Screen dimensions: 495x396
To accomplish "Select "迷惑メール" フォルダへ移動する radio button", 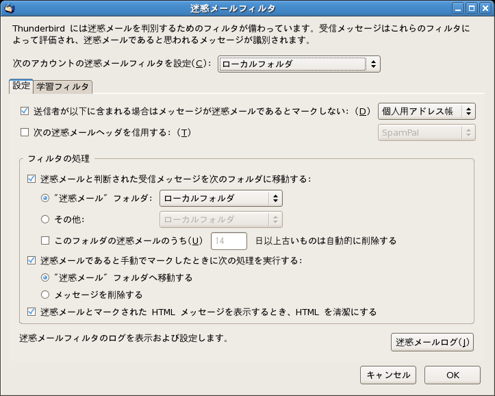I will pyautogui.click(x=45, y=277).
